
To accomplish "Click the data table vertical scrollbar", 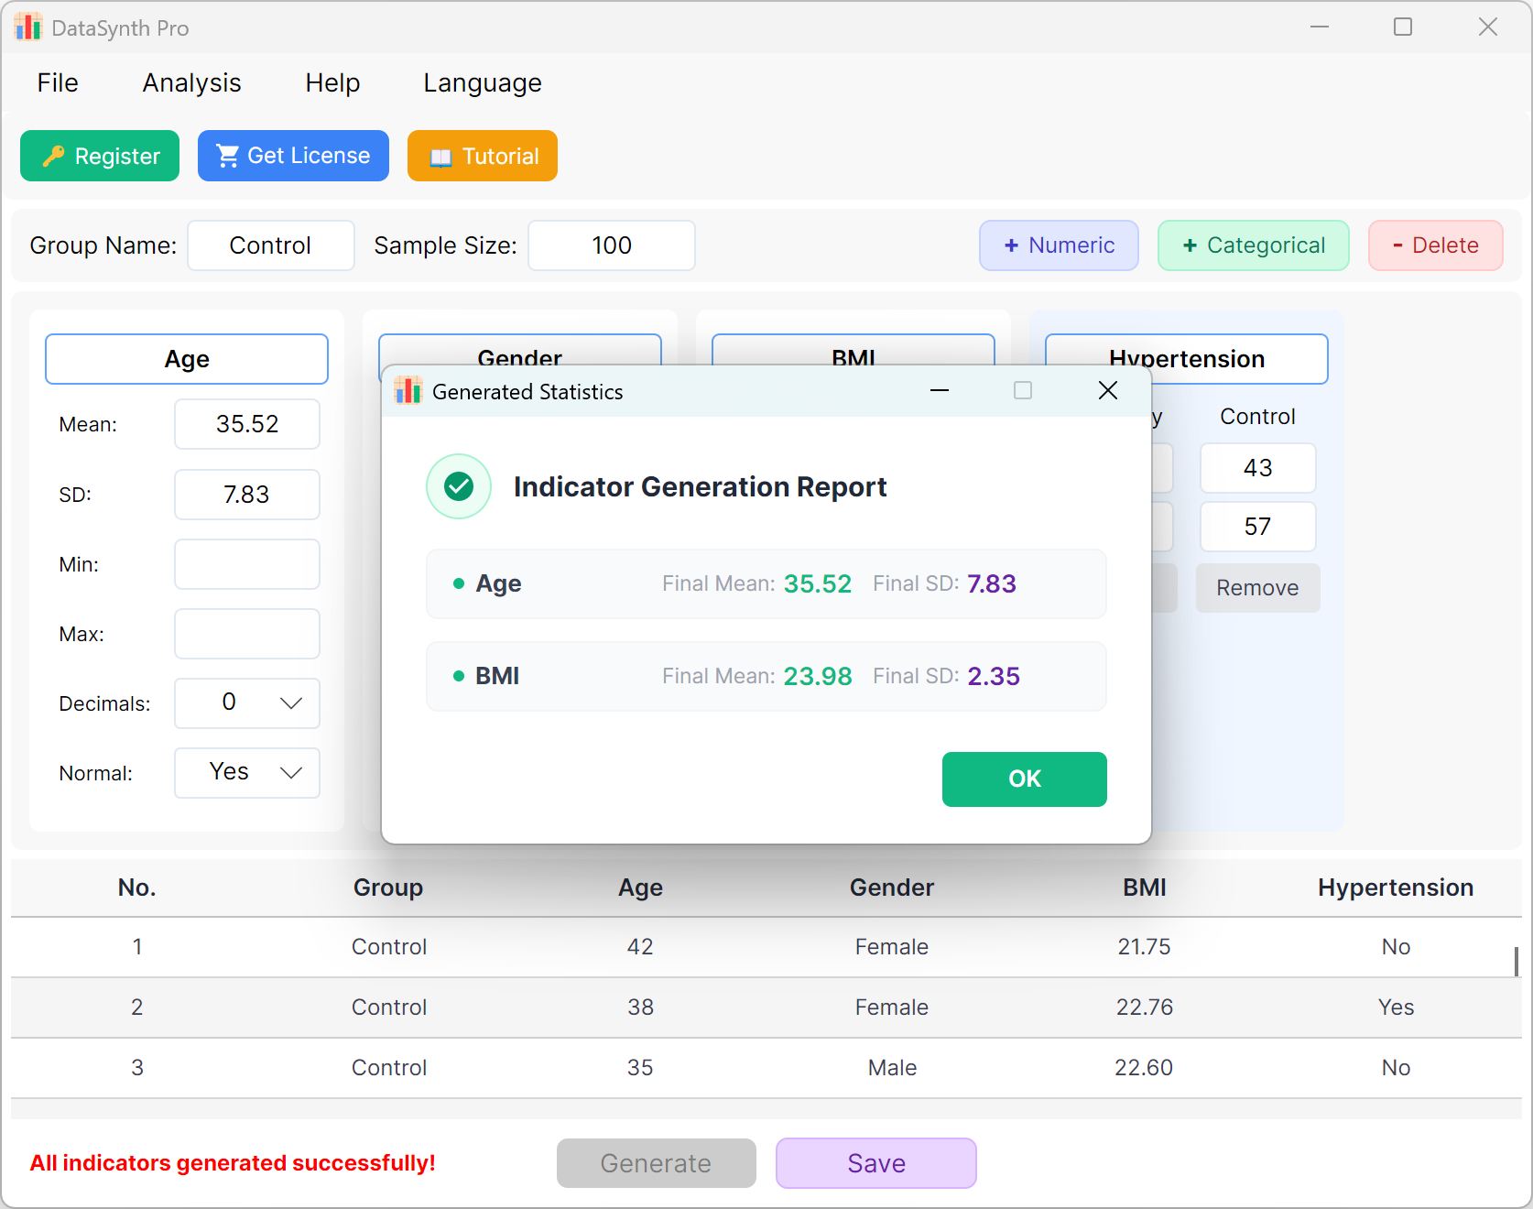I will [1517, 962].
